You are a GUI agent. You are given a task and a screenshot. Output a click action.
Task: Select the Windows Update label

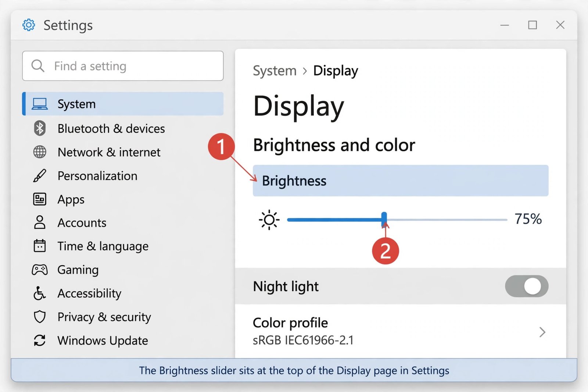pyautogui.click(x=103, y=341)
